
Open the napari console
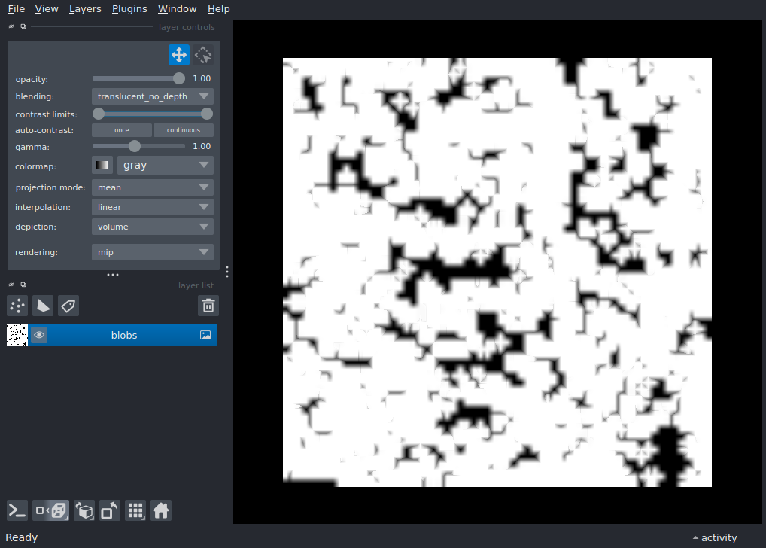17,510
